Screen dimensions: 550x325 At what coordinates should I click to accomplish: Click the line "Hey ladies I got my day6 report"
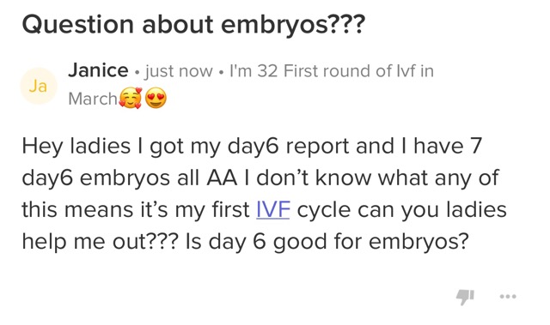pyautogui.click(x=186, y=147)
